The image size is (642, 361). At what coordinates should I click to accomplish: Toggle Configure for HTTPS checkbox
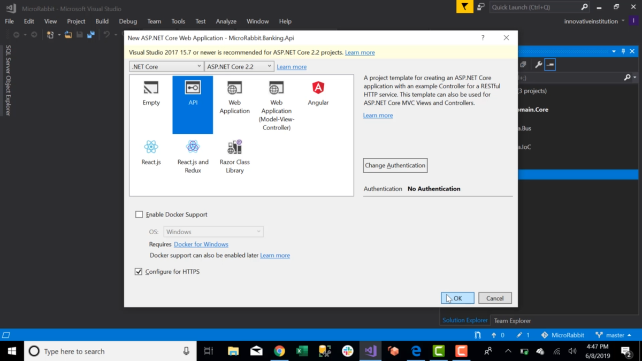(x=139, y=272)
